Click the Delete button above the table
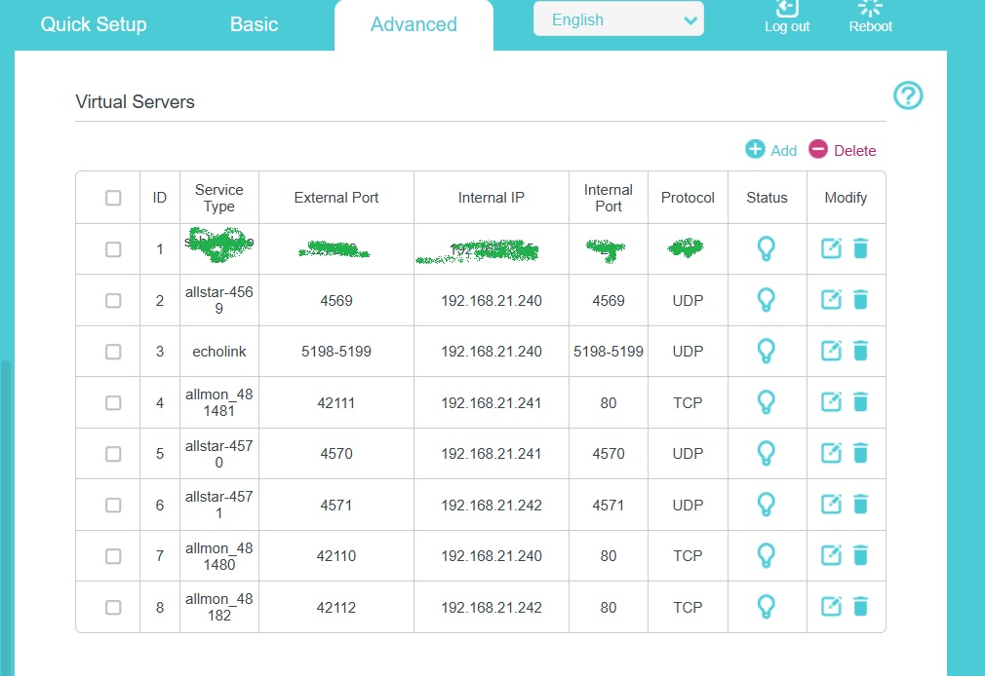Viewport: 985px width, 676px height. [843, 150]
